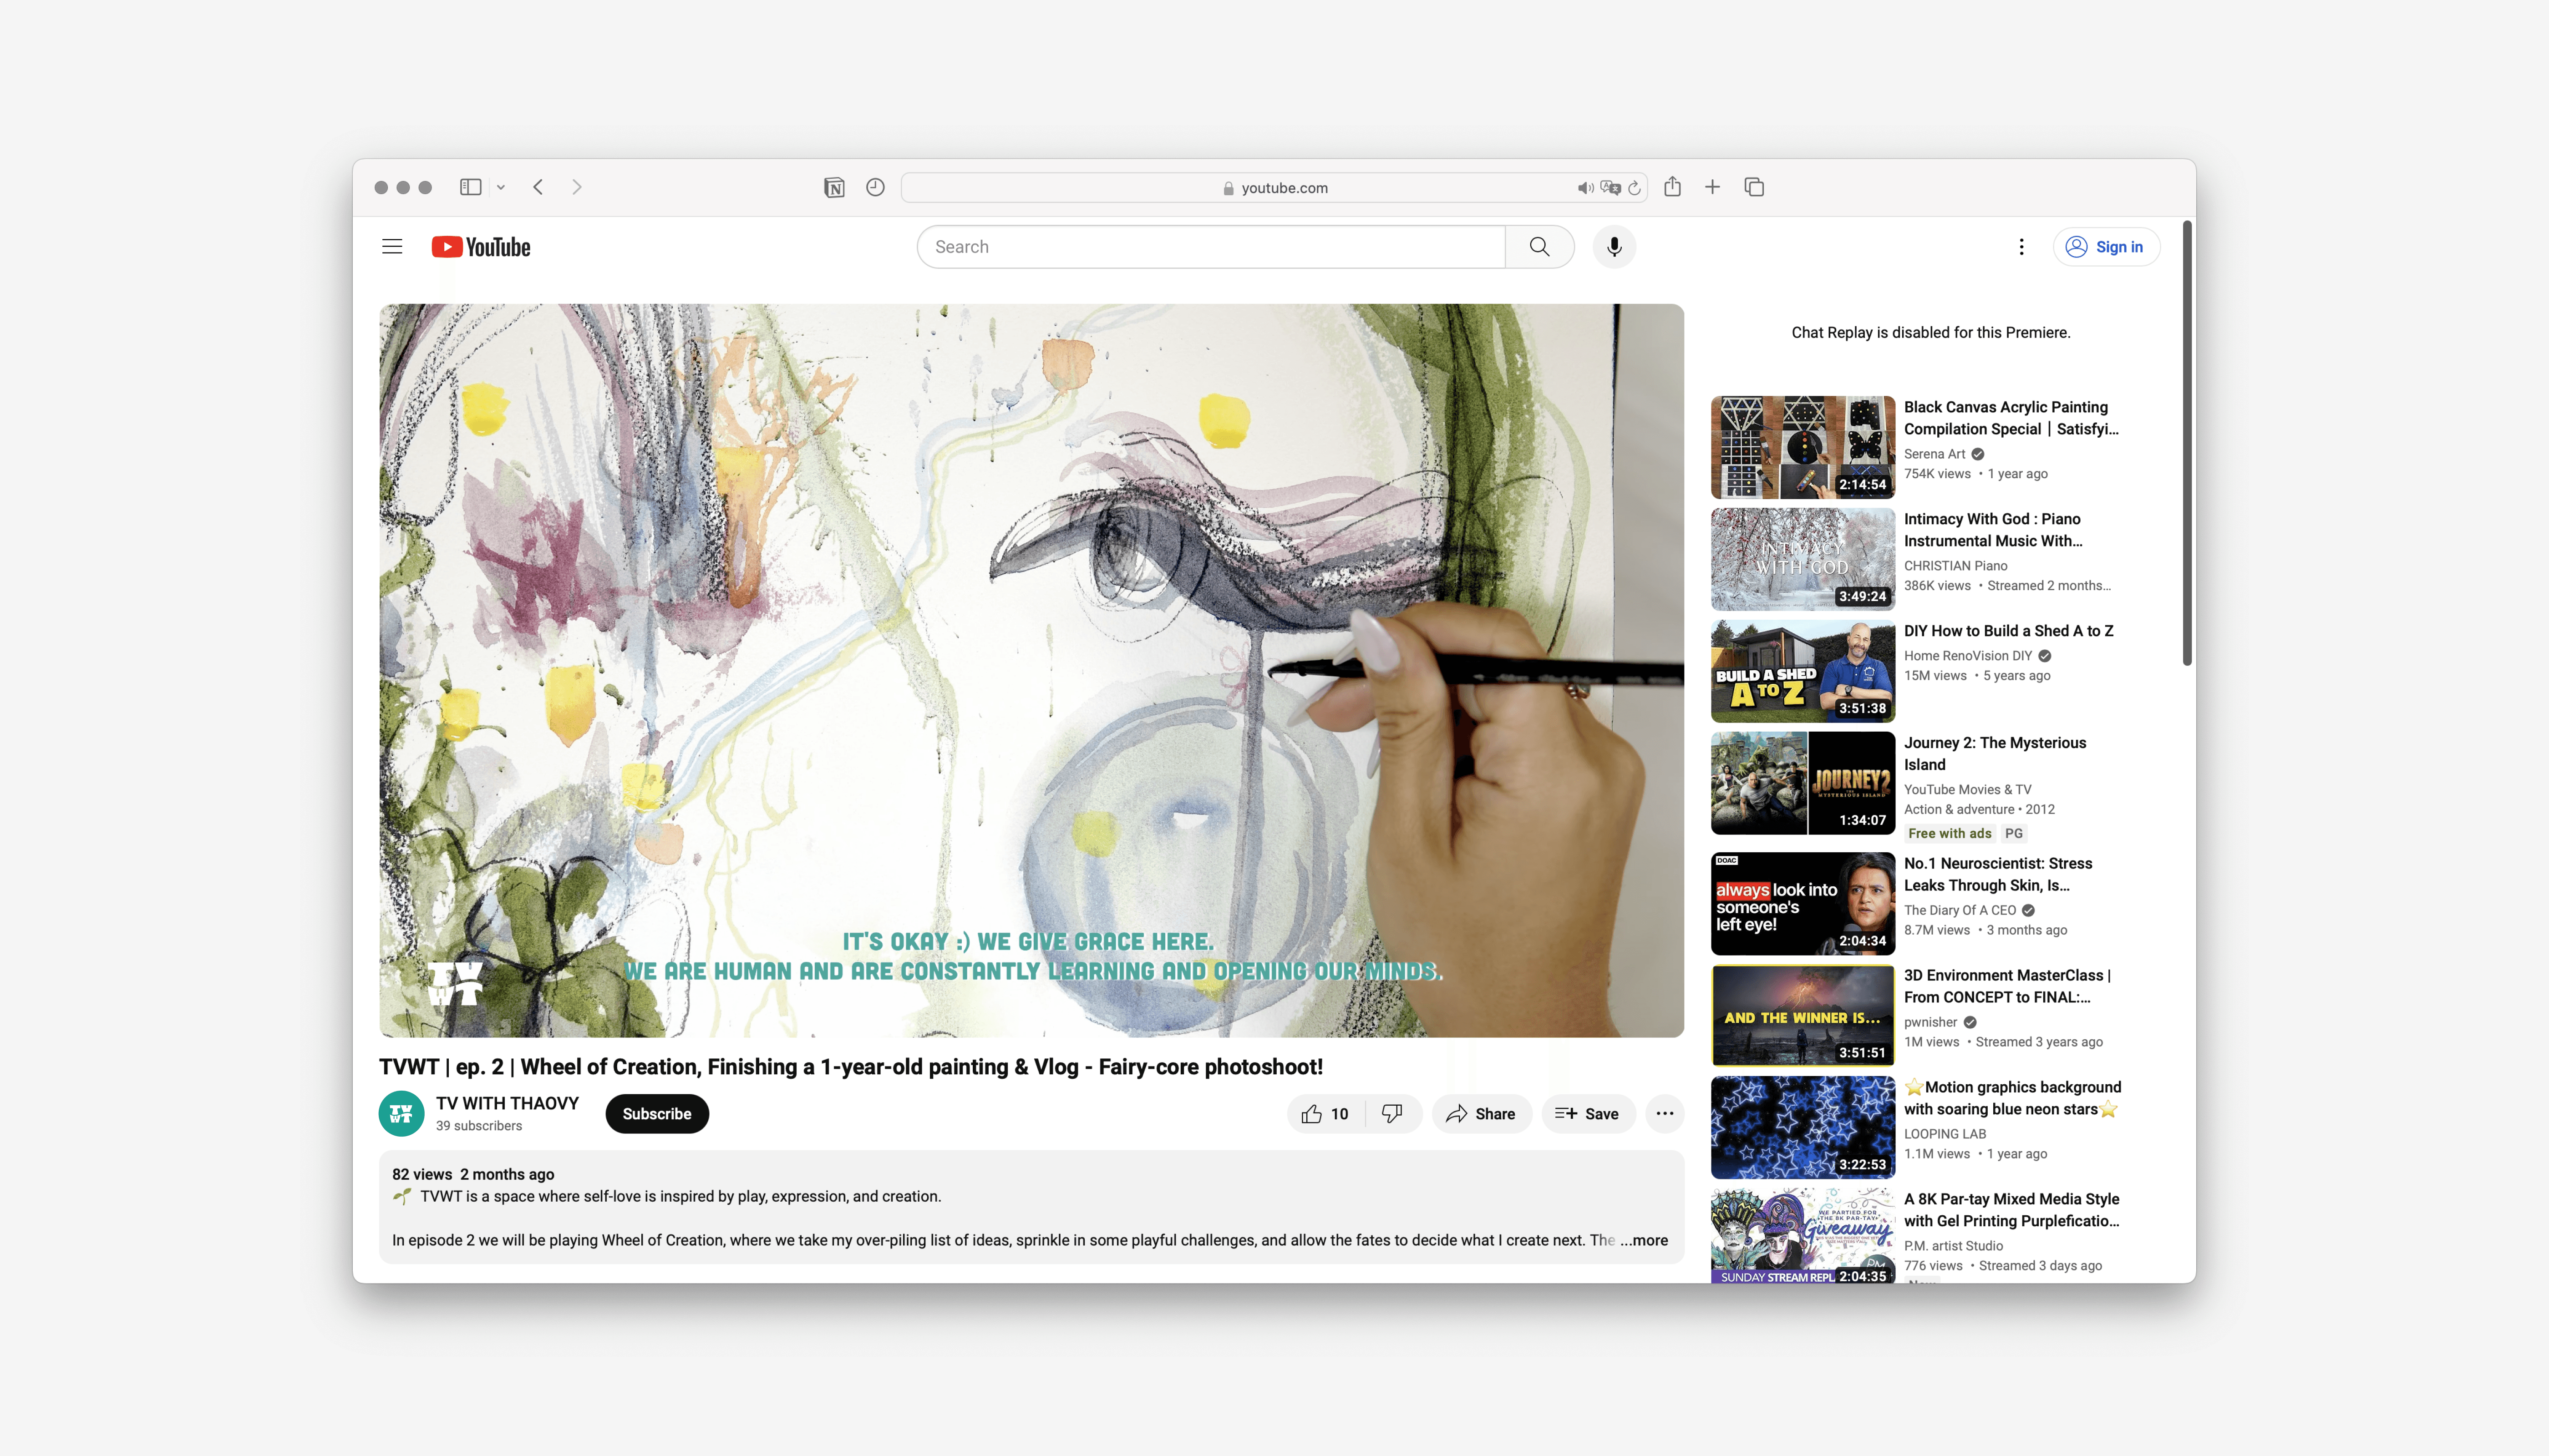Open DIY How to Build a Shed thumbnail
The height and width of the screenshot is (1456, 2549).
pyautogui.click(x=1802, y=671)
